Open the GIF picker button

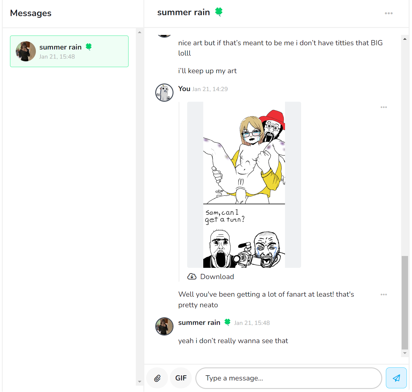(x=181, y=378)
